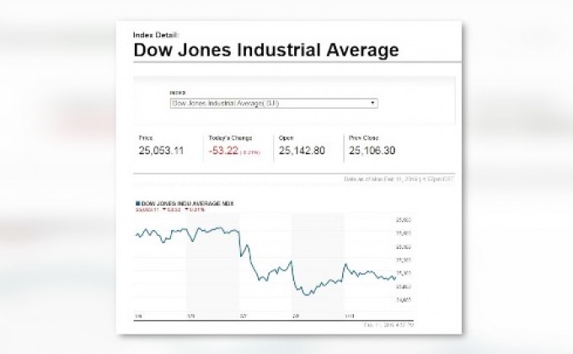Click the second shaded day band in the chart
The height and width of the screenshot is (354, 573).
click(x=318, y=263)
